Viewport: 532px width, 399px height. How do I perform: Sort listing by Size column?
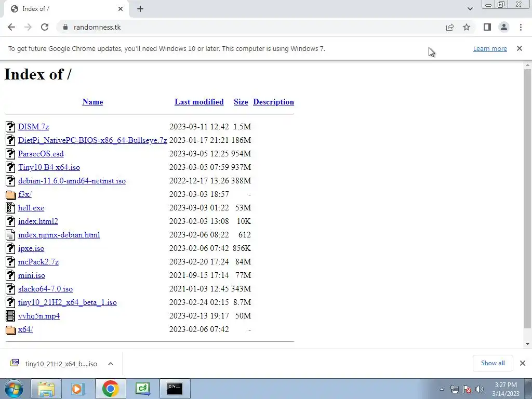coord(241,102)
